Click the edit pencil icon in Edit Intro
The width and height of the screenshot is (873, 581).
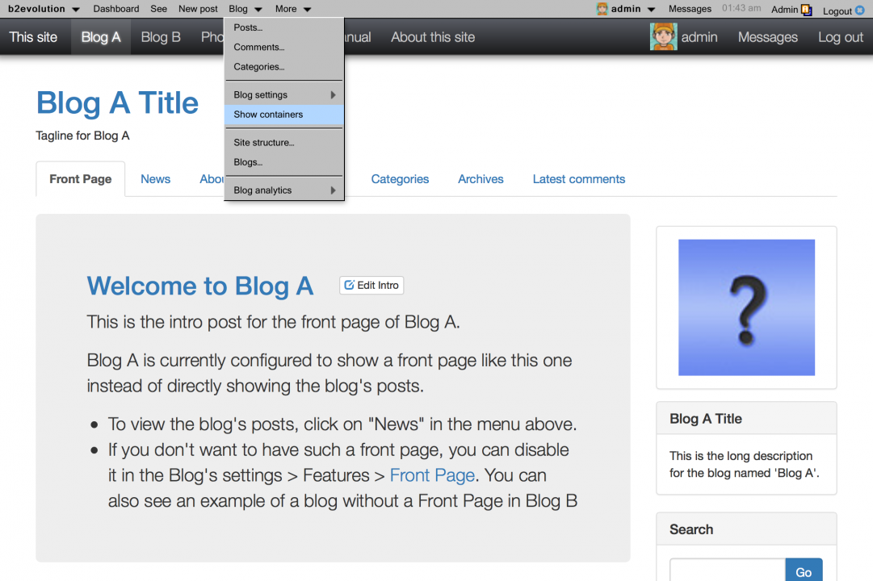[349, 285]
